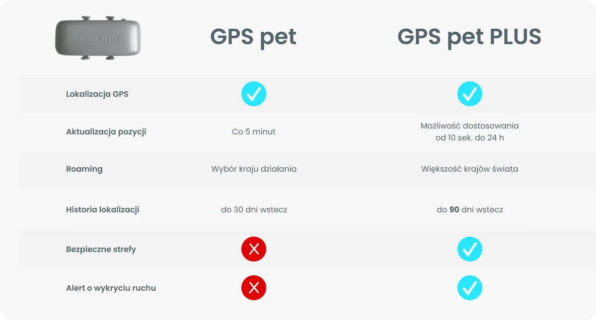Click red X for Bezpieczne strefy
This screenshot has height=320, width=596.
[254, 249]
